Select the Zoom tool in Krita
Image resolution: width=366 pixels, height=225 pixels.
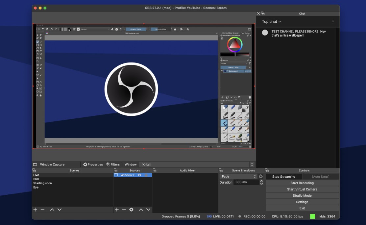point(37,96)
